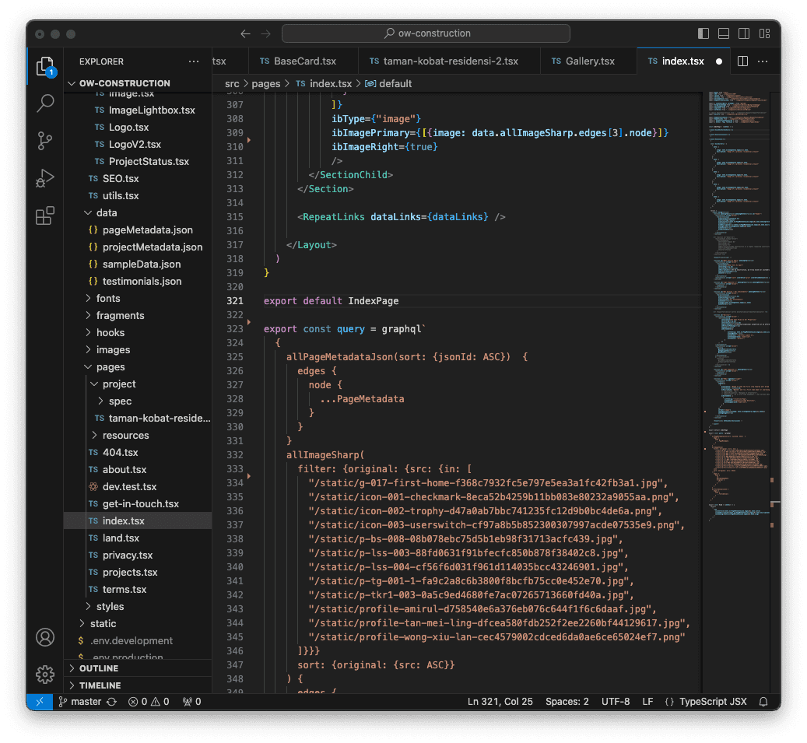Switch to the Gallery.tsx tab
The image size is (807, 743).
588,61
